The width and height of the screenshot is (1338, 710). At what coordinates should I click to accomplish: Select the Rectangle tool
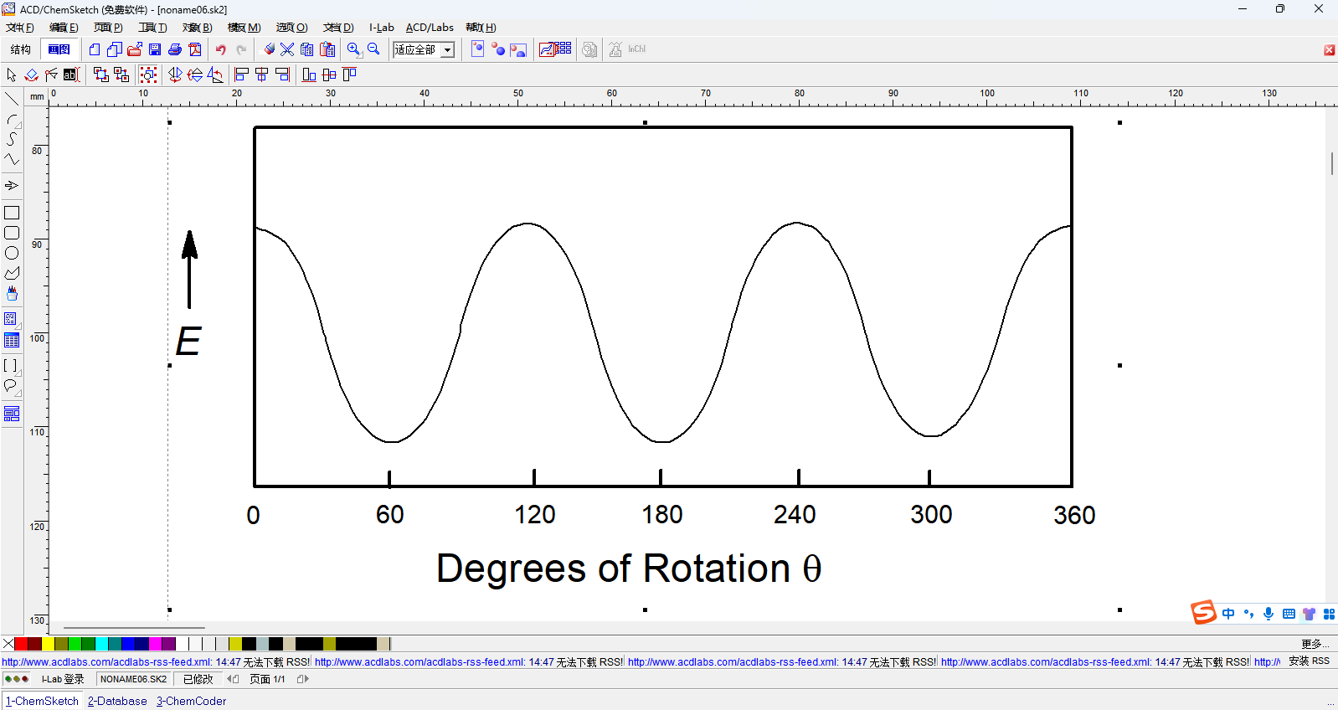click(x=12, y=213)
